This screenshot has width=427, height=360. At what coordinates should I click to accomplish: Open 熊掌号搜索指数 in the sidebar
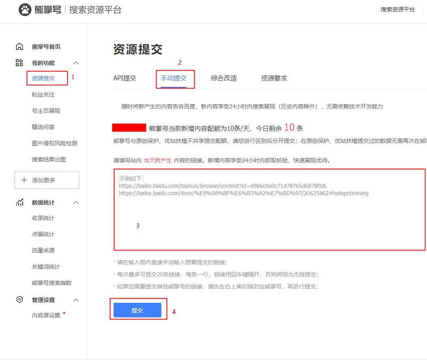(52, 283)
